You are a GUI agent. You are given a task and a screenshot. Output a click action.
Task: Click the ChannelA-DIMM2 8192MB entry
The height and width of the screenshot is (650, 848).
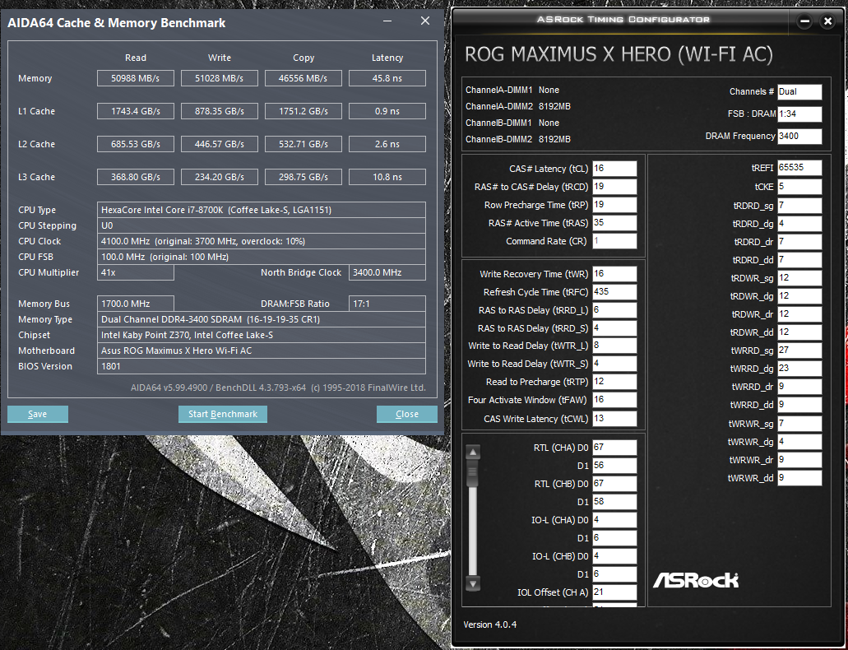coord(517,107)
